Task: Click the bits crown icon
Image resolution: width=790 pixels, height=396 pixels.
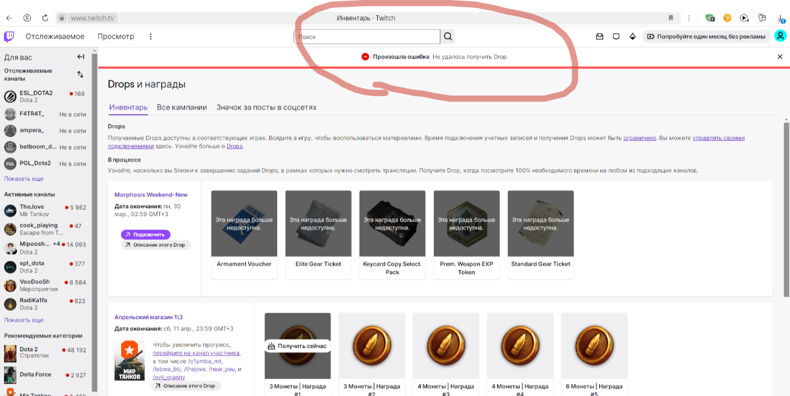Action: click(x=633, y=37)
